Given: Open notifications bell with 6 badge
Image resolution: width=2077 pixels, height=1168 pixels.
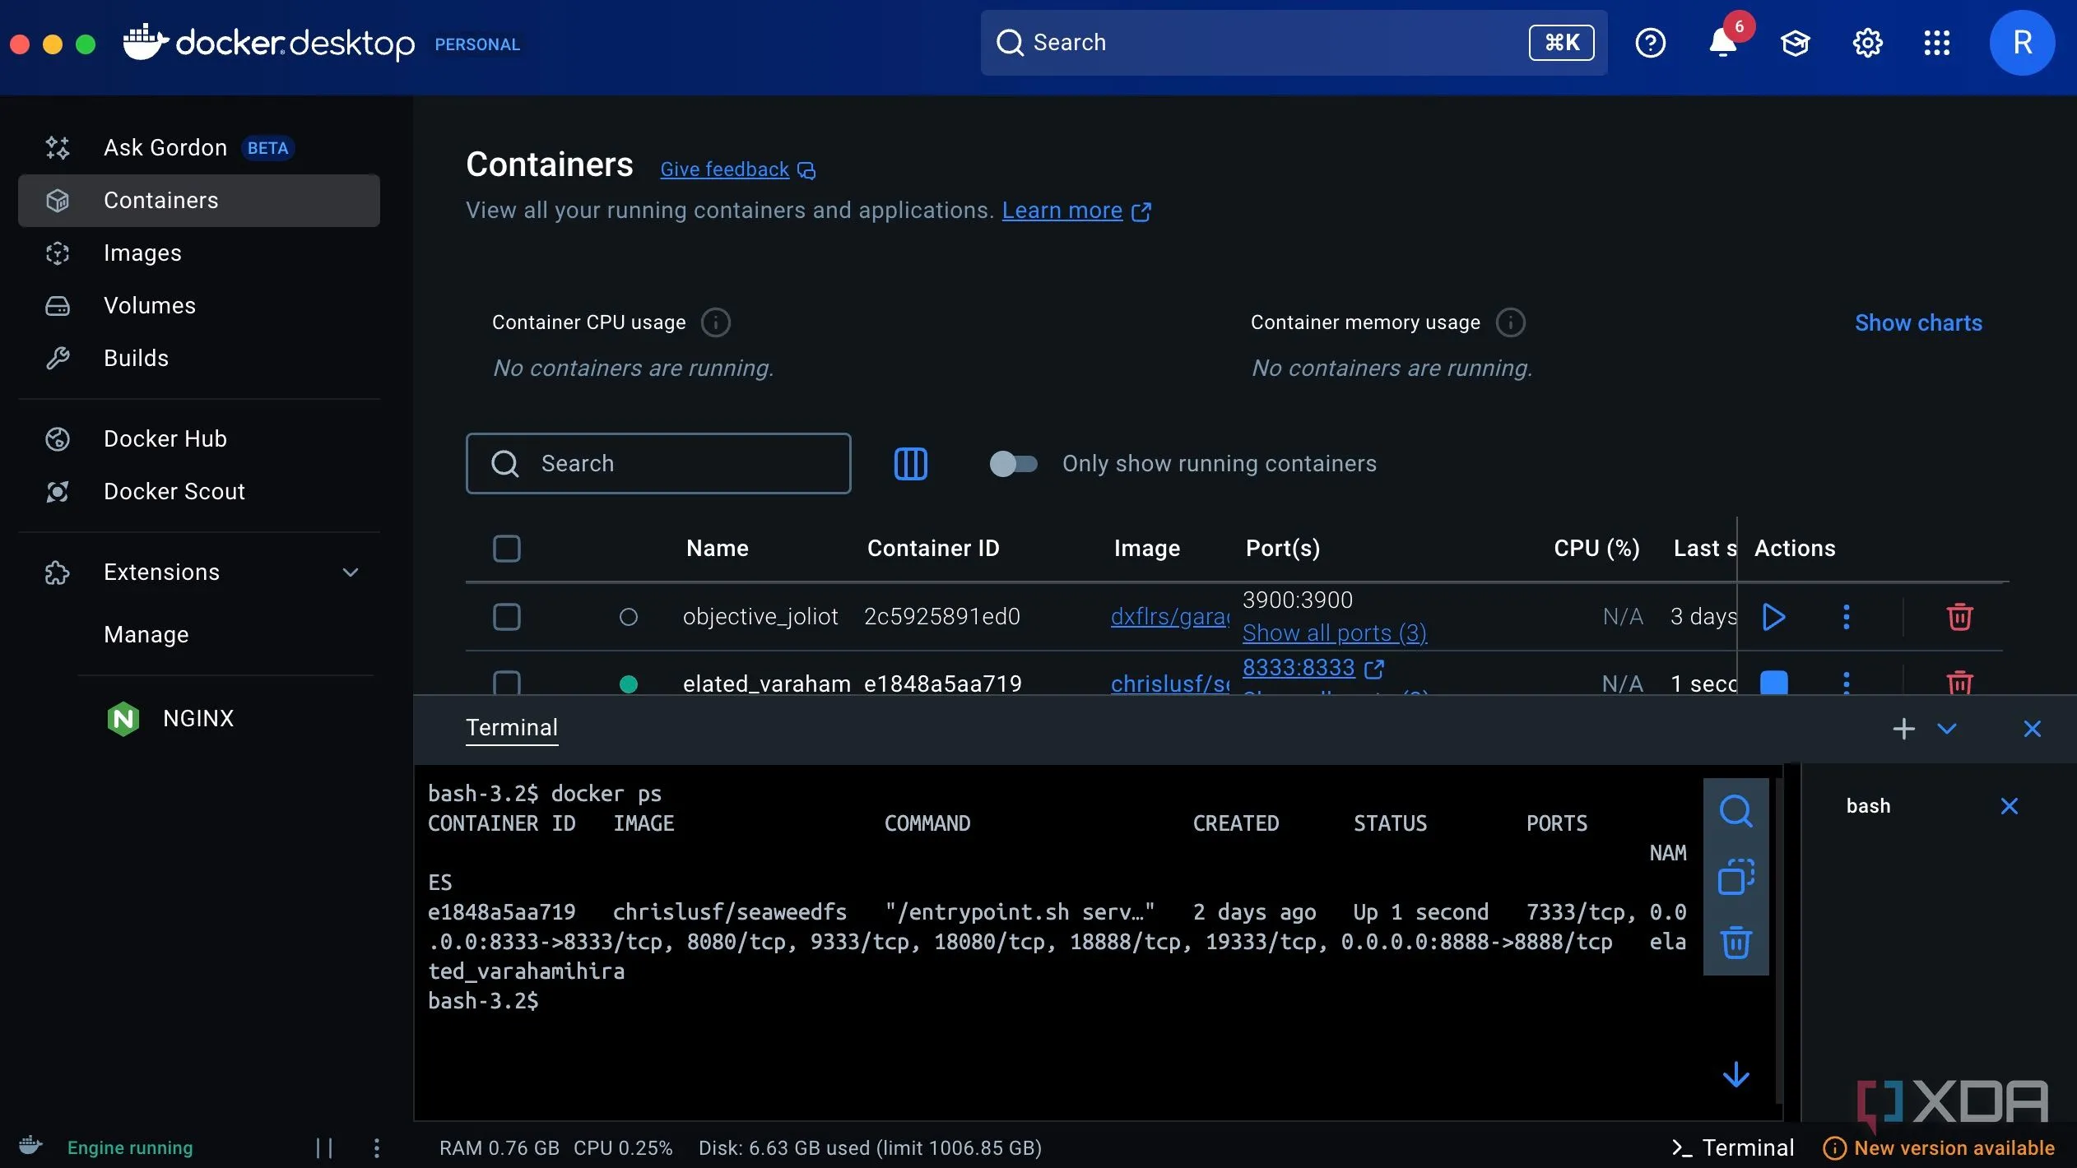Looking at the screenshot, I should pyautogui.click(x=1722, y=43).
